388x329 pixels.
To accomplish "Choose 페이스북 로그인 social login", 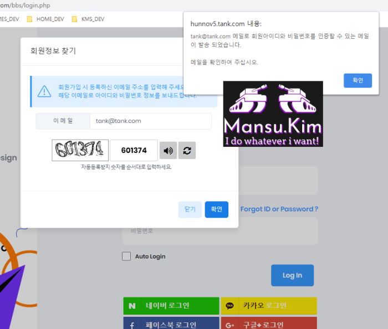I will pos(171,323).
